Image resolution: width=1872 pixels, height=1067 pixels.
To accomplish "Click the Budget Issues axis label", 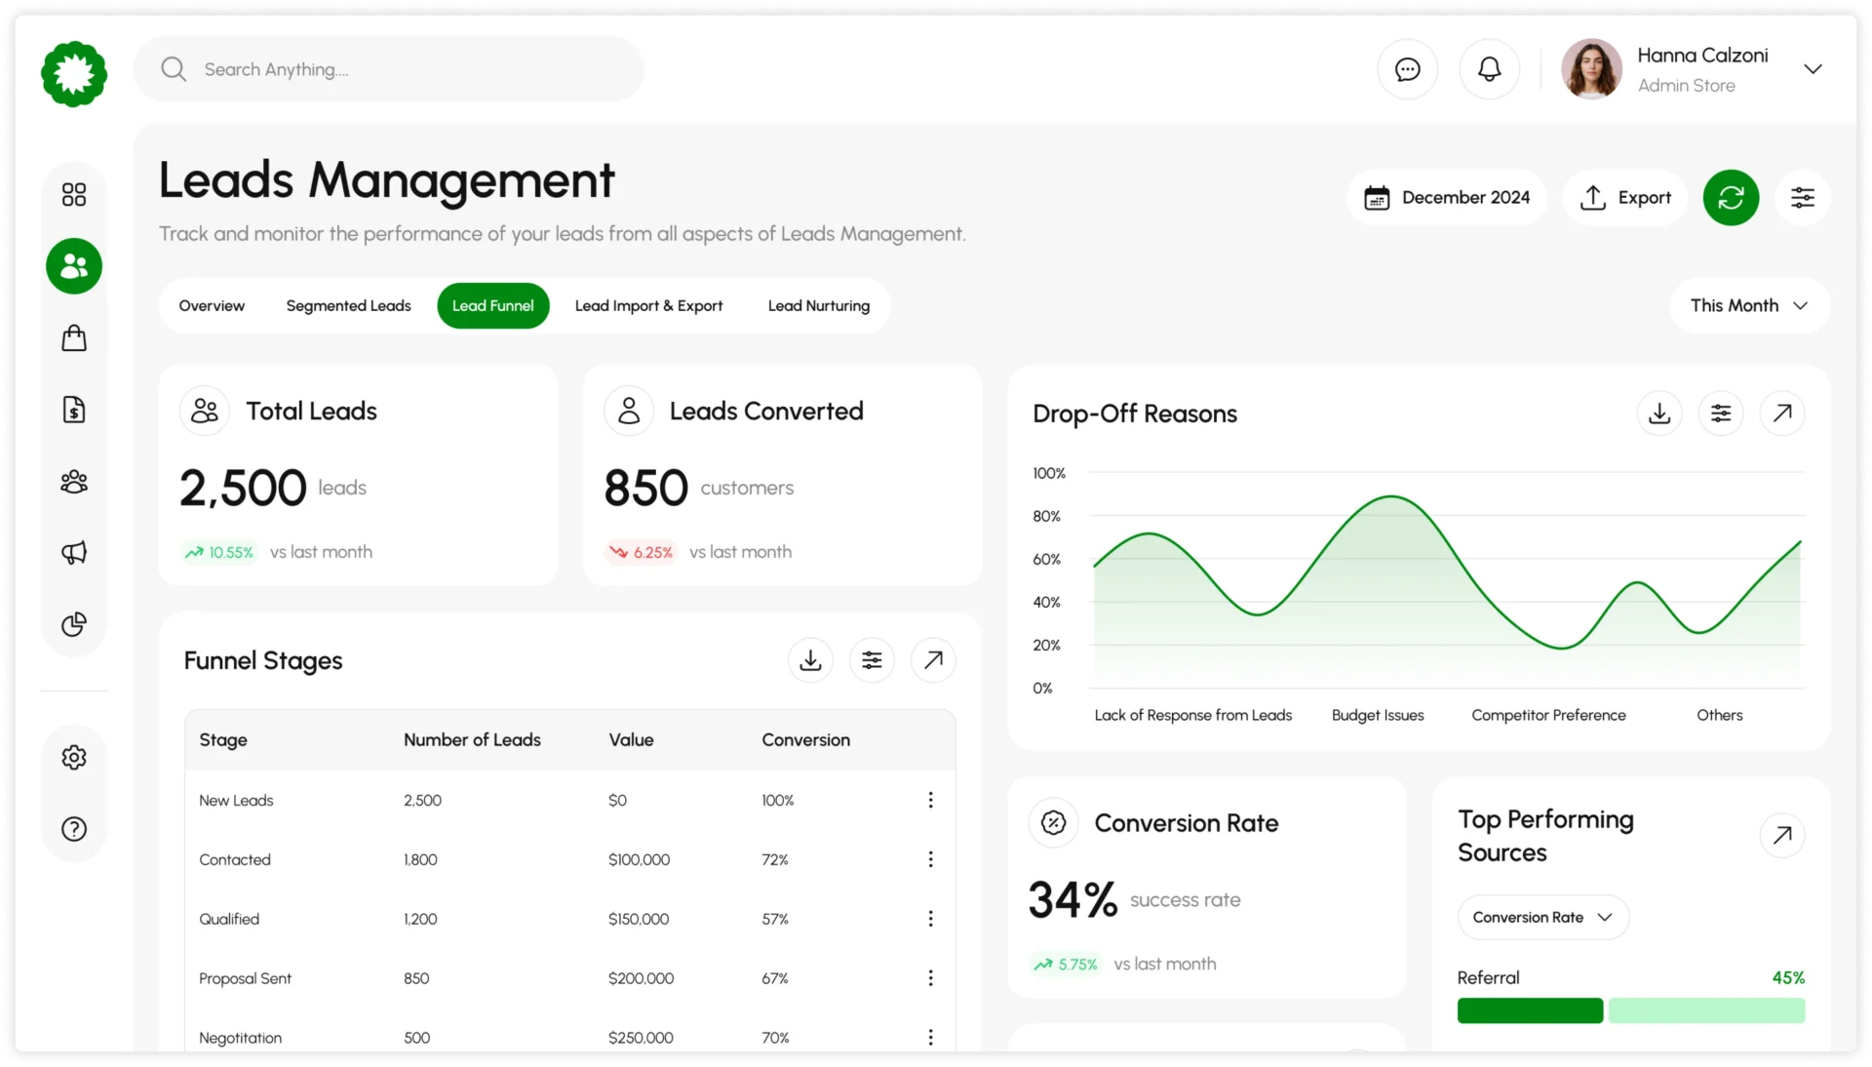I will pyautogui.click(x=1378, y=715).
